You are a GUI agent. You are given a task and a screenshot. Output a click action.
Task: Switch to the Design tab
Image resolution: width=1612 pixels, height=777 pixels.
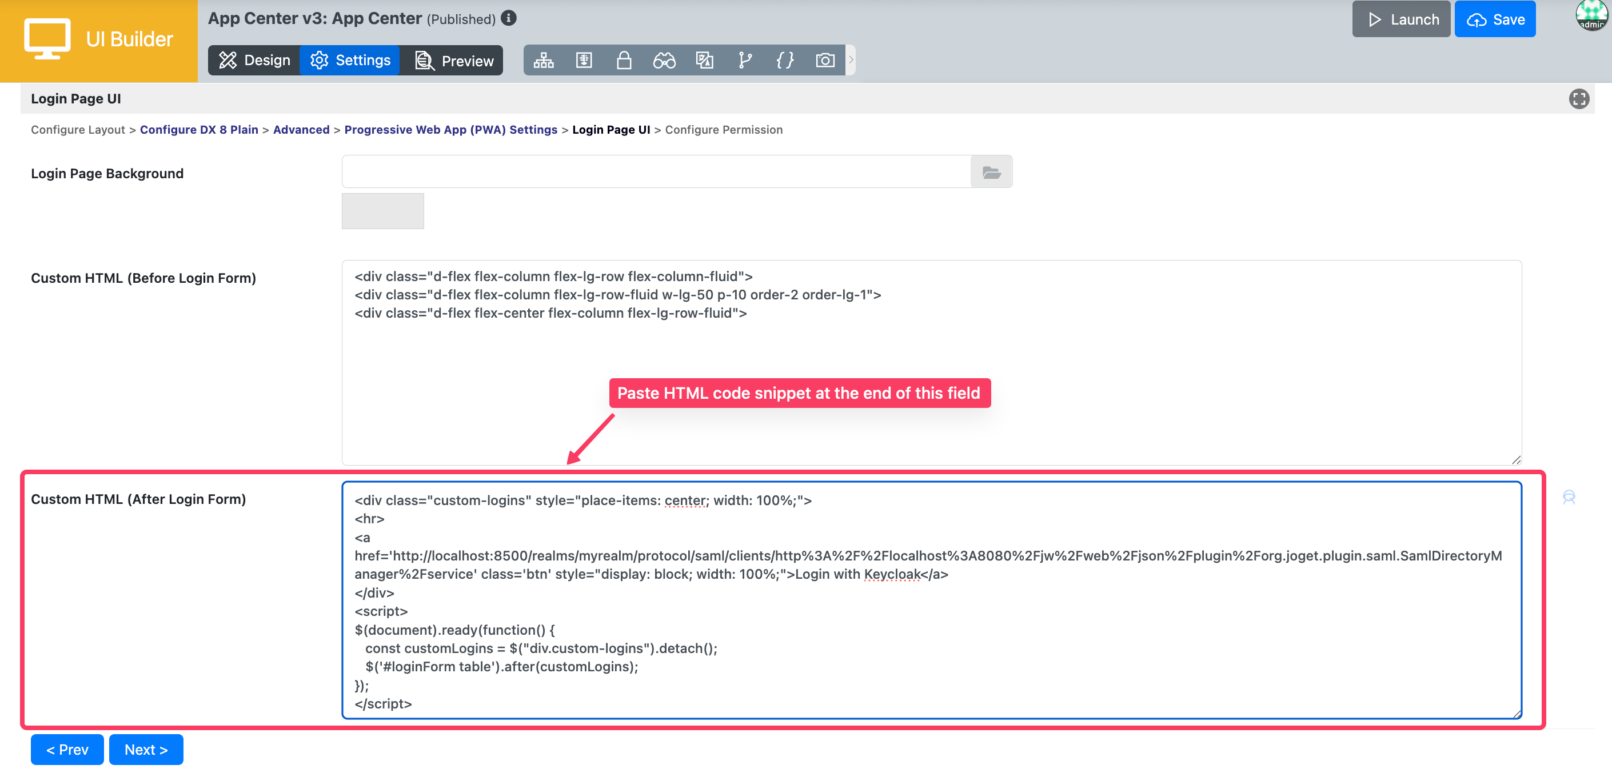pos(254,60)
